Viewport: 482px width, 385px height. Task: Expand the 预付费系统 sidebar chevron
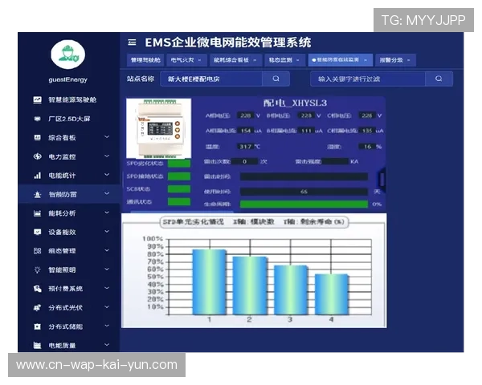(107, 288)
